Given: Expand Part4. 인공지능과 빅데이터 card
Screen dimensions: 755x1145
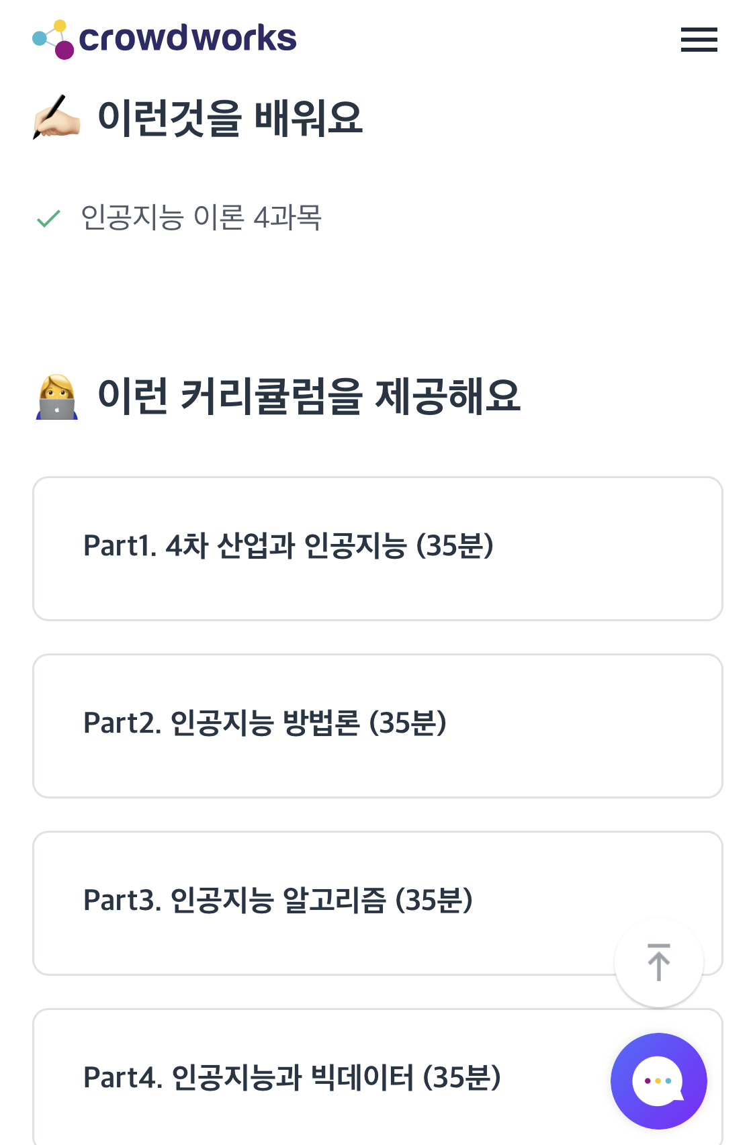Looking at the screenshot, I should (x=377, y=1077).
